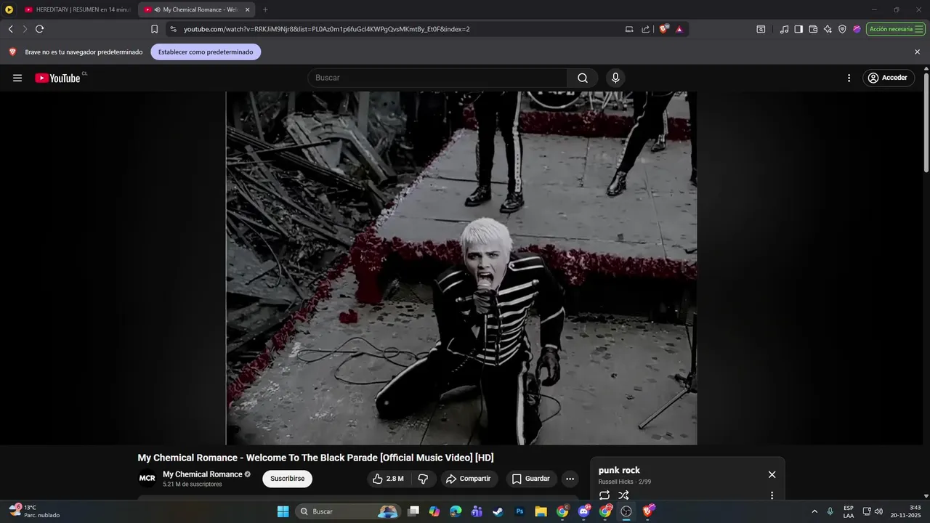
Task: Open a new browser tab
Action: (x=265, y=9)
